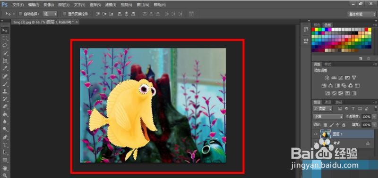Open the 组 auto-select dropdown
379x178 pixels.
50,14
